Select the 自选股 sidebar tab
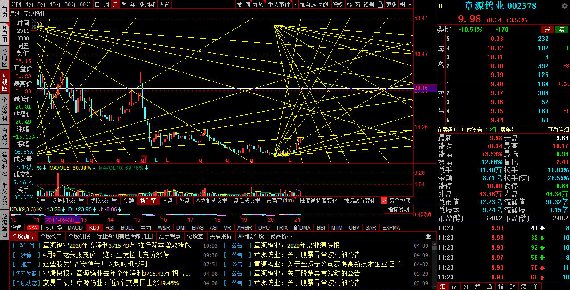Viewport: 570px width, 290px height. pos(4,137)
